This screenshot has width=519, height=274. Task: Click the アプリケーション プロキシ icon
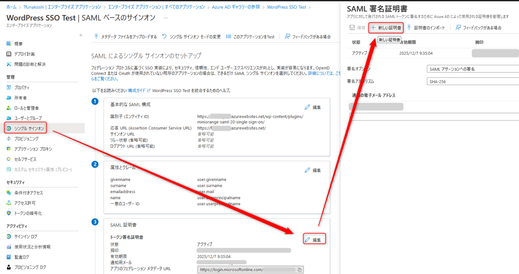(x=9, y=149)
